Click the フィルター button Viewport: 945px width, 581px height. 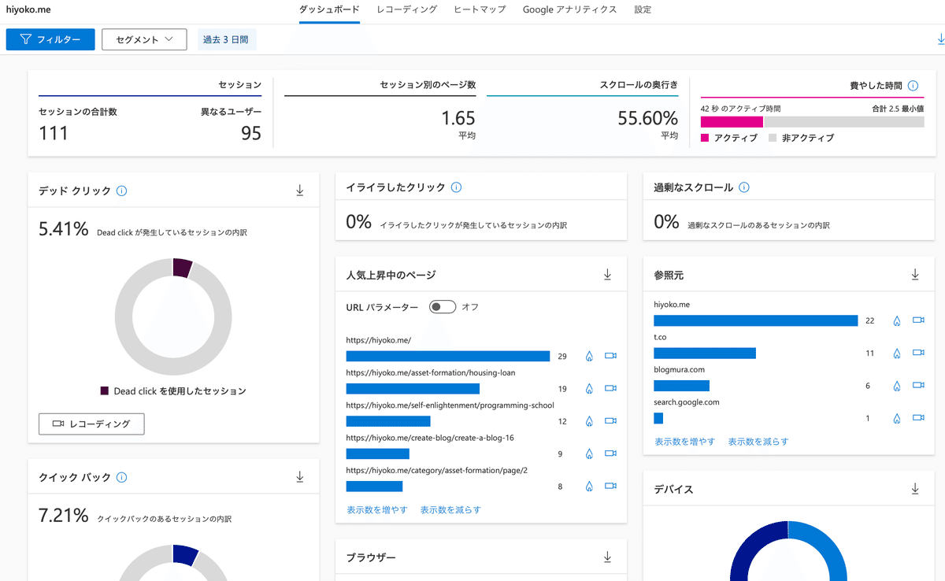coord(50,39)
